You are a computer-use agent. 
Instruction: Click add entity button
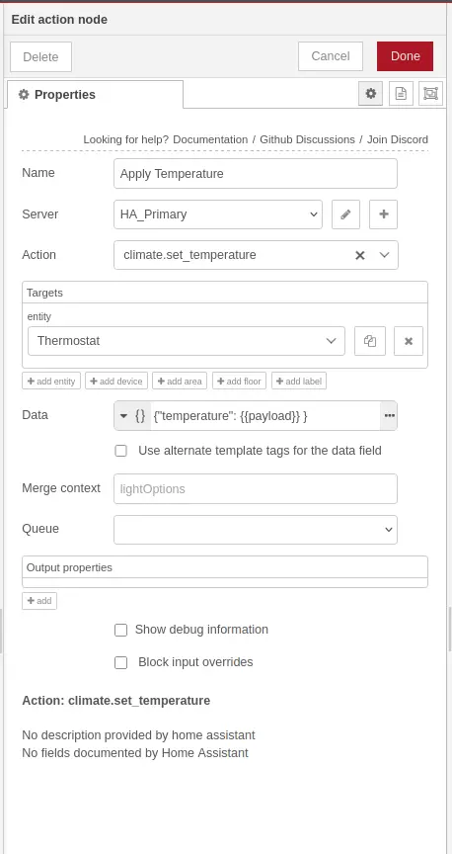[51, 382]
